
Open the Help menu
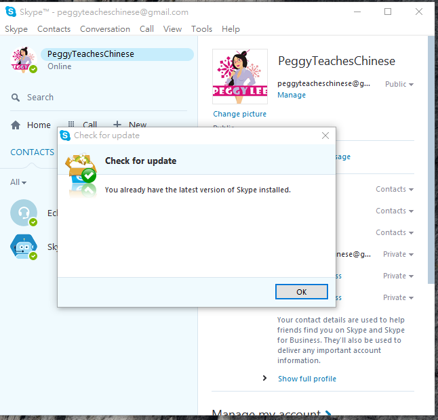coord(231,29)
